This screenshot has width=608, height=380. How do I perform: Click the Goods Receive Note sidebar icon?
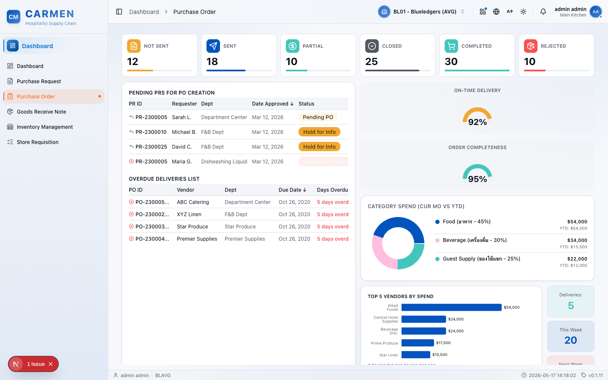click(x=10, y=111)
